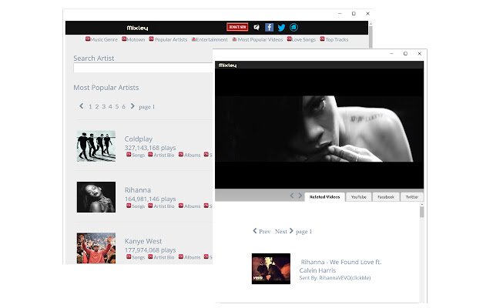Click the Mixley logo in back window
Image resolution: width=493 pixels, height=308 pixels.
[137, 28]
